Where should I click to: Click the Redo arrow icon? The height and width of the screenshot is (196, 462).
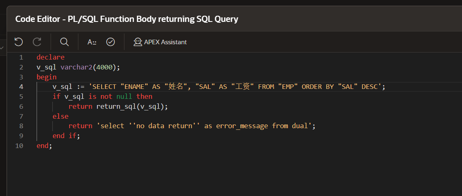click(x=37, y=42)
